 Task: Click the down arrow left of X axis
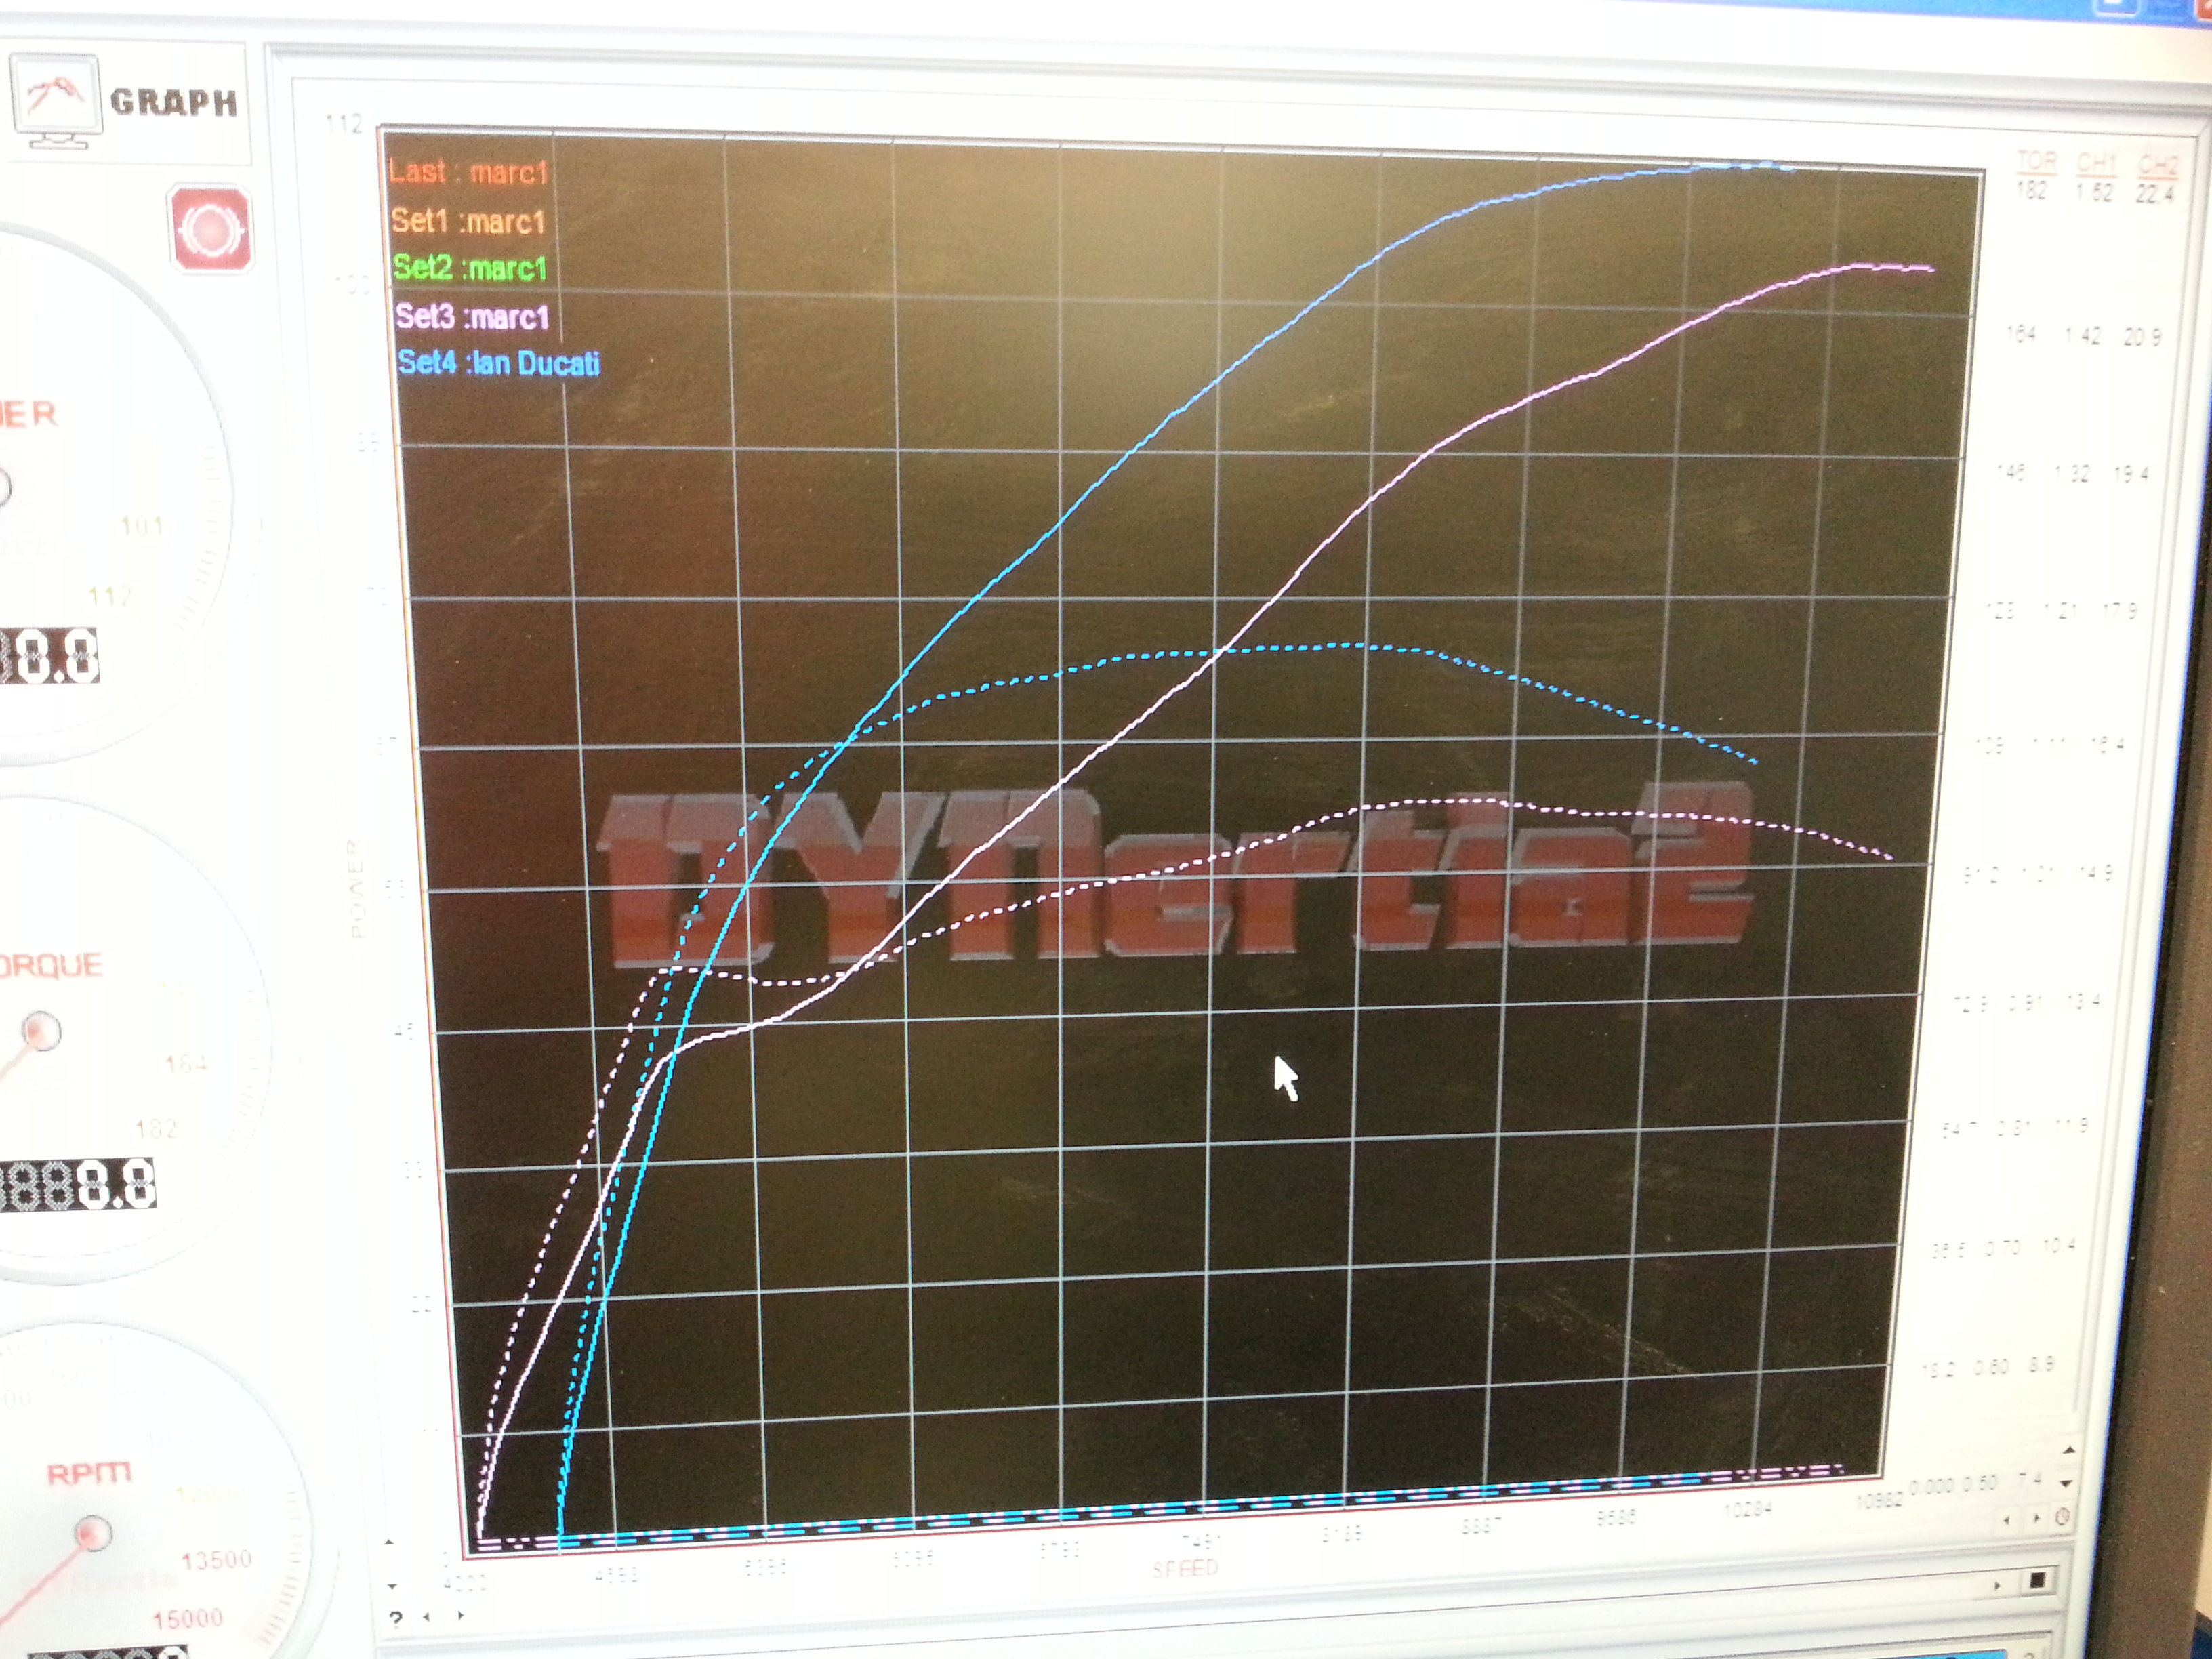391,1586
